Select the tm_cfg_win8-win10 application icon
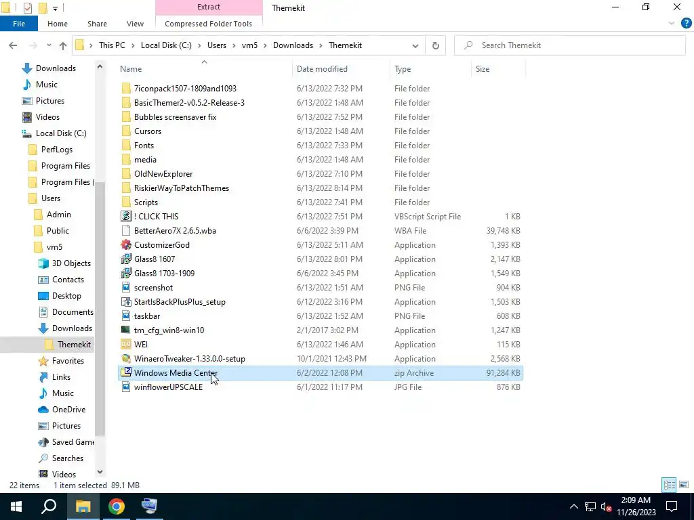 pyautogui.click(x=126, y=330)
